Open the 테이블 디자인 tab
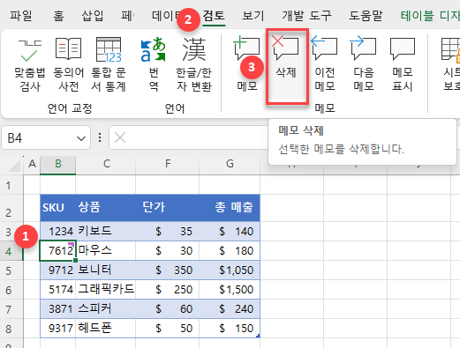Screen dimensions: 460x348 point(430,16)
